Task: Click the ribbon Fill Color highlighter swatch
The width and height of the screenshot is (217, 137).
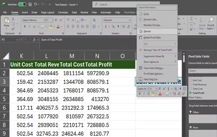Action: coord(51,27)
